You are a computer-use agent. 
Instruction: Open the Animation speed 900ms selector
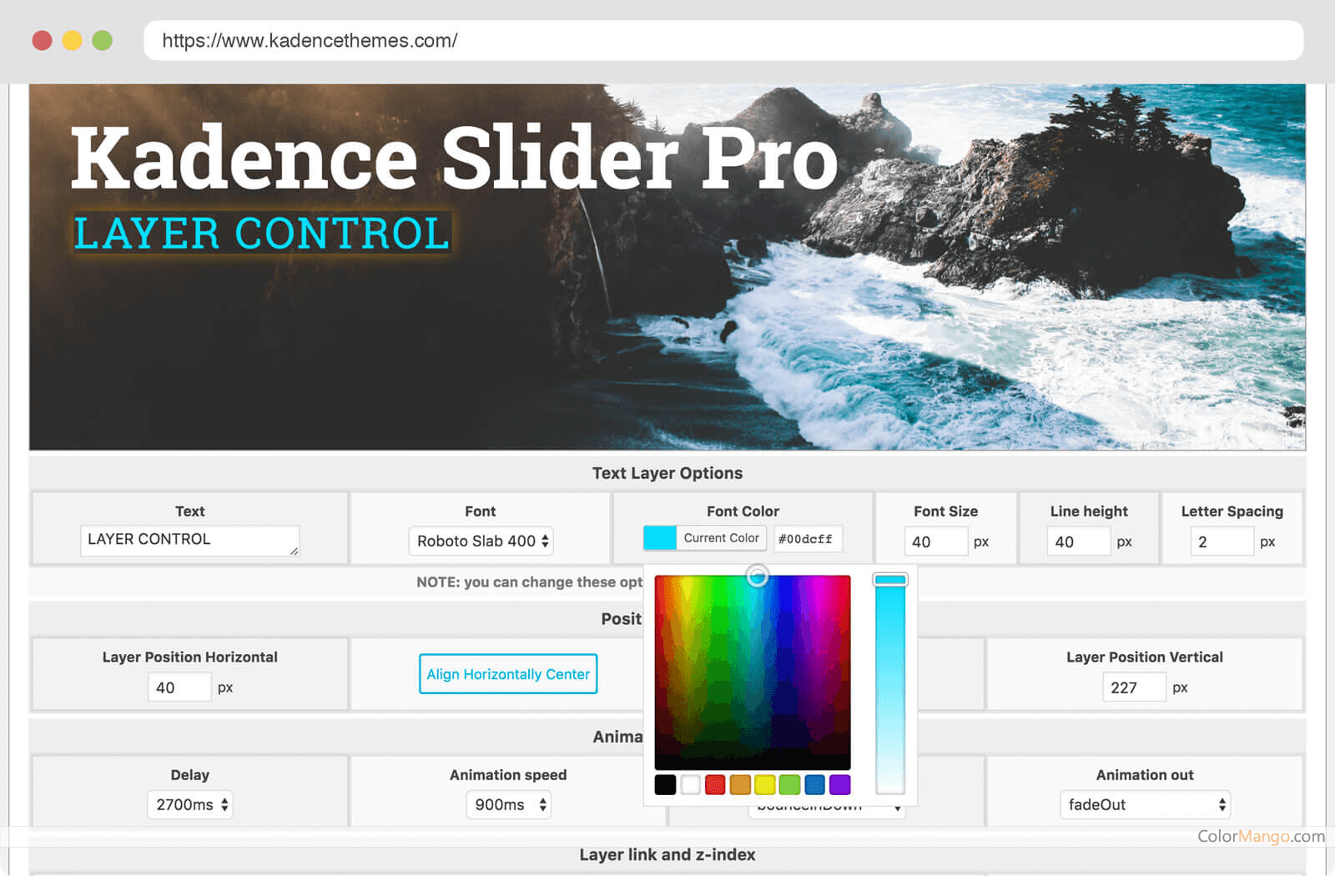click(508, 804)
